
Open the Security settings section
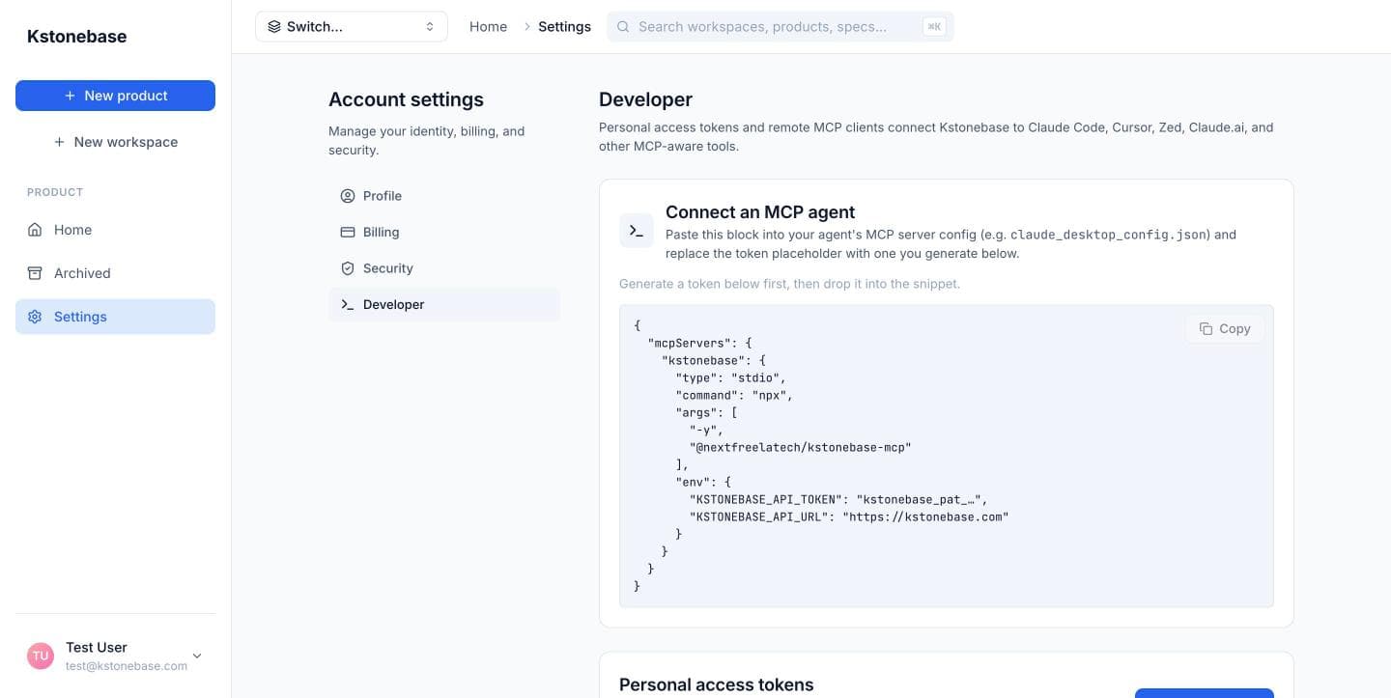click(444, 268)
